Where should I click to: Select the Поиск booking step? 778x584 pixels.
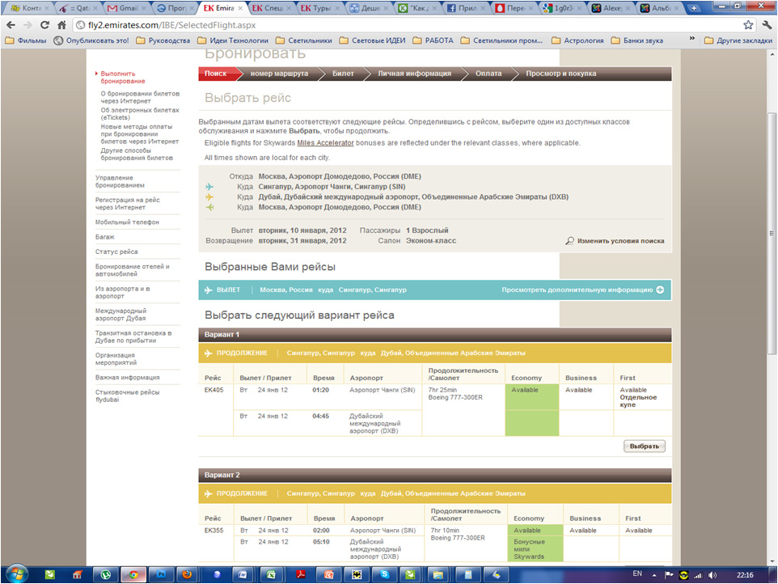(x=216, y=74)
